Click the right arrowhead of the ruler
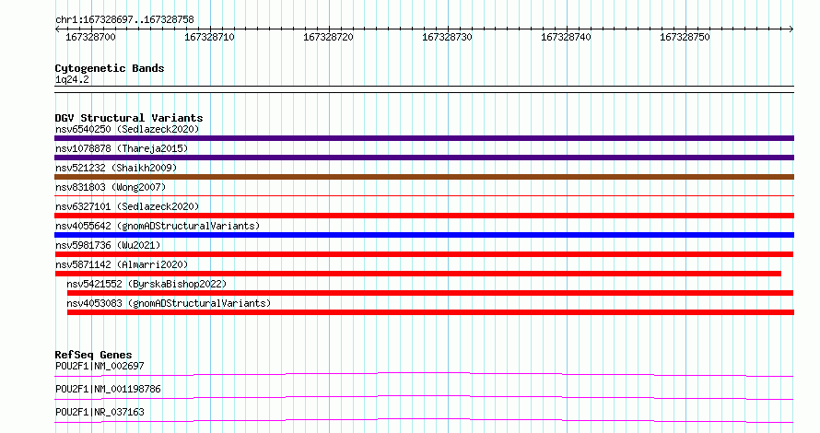Viewport: 820px width, 433px height. tap(791, 29)
